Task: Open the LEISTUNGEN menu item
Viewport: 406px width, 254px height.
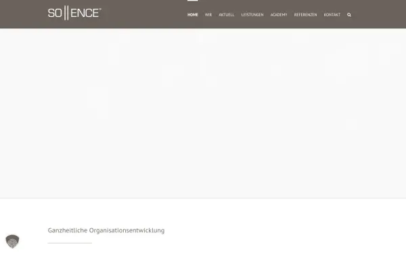Action: [252, 15]
